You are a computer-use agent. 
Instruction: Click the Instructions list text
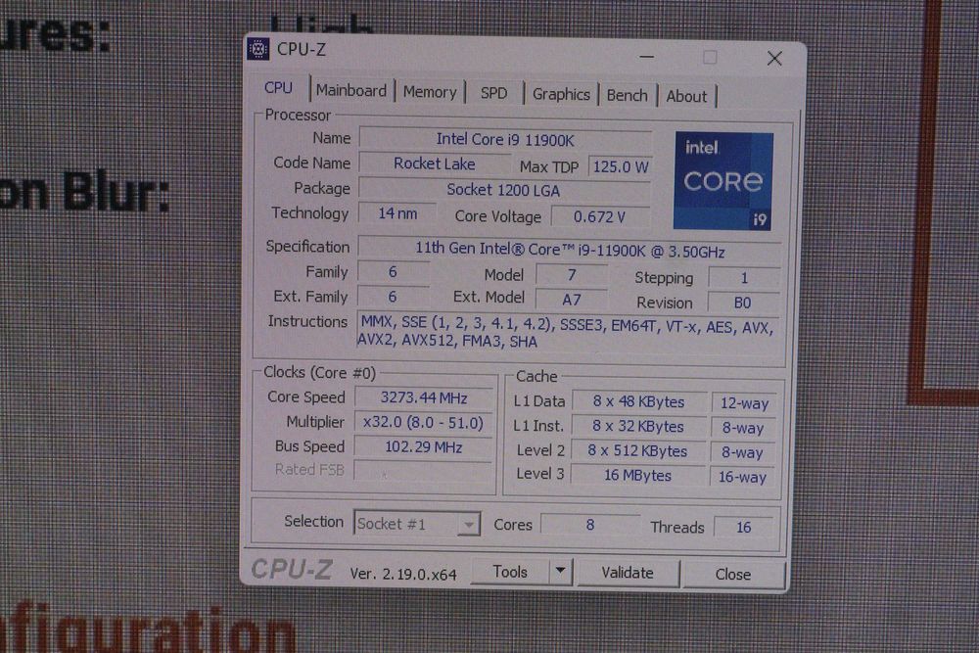pos(567,333)
